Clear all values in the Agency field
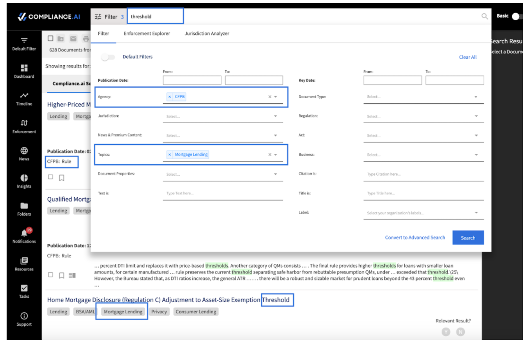 270,97
